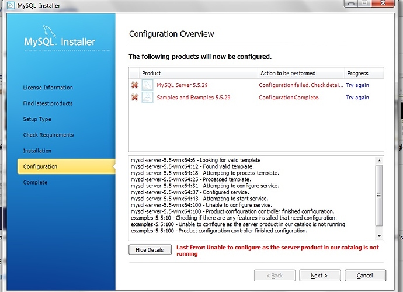Select the Complete step in sidebar
Screen dimensions: 403x292
pos(35,182)
